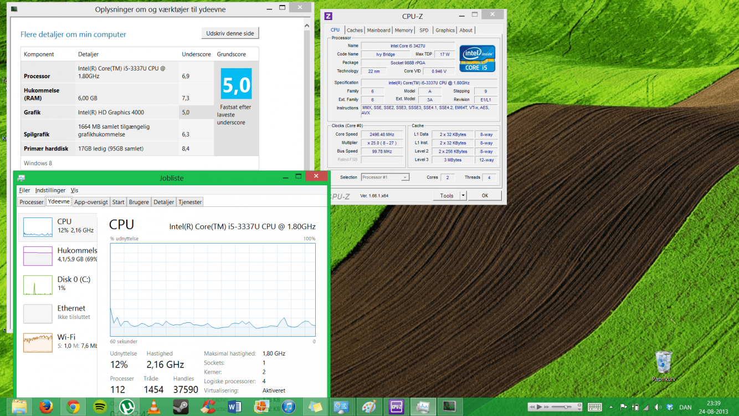The height and width of the screenshot is (416, 739).
Task: Open App-oversigt tab in Jobliste
Action: click(x=91, y=202)
